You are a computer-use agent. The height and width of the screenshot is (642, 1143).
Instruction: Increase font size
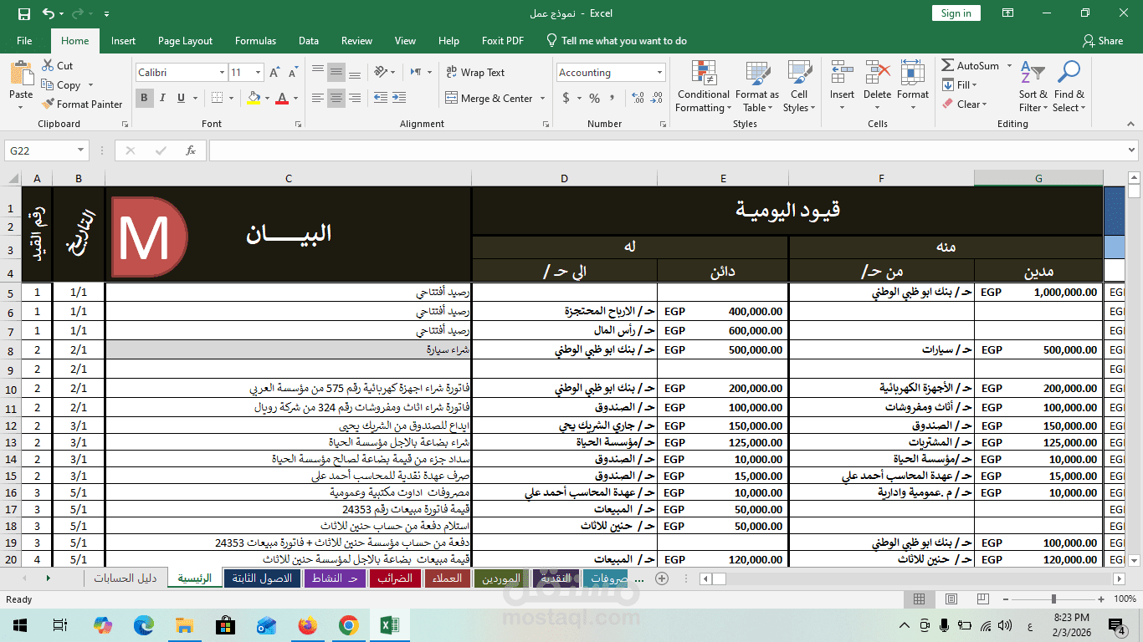(x=275, y=73)
